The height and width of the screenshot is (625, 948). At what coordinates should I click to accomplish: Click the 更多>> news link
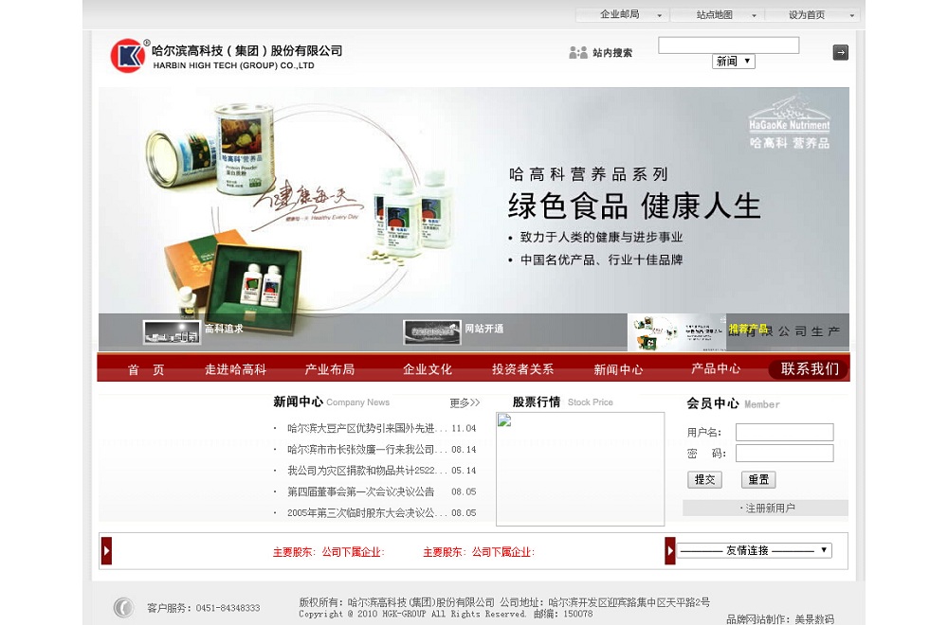(x=465, y=402)
